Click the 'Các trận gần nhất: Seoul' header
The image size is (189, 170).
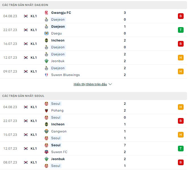pyautogui.click(x=23, y=96)
